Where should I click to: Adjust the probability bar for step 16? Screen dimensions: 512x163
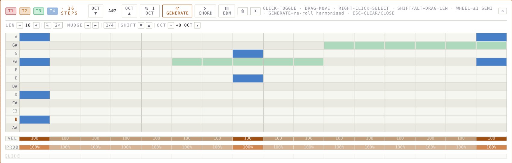491,147
